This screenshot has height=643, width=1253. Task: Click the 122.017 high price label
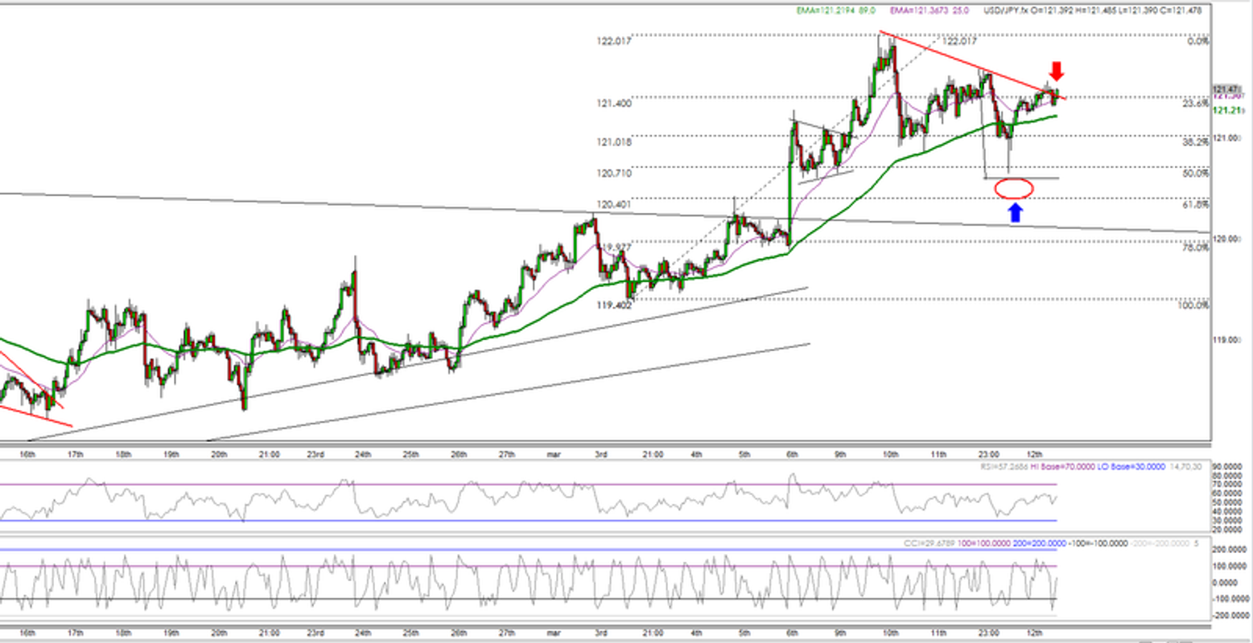click(613, 41)
